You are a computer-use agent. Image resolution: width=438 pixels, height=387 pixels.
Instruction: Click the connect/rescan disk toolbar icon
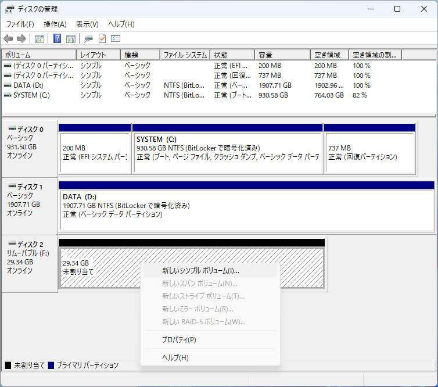click(88, 39)
